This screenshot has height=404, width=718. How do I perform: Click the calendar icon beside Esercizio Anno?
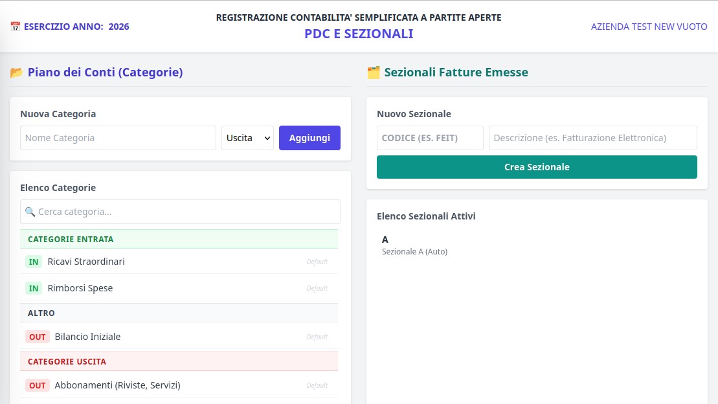[16, 27]
